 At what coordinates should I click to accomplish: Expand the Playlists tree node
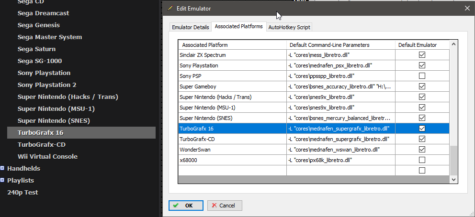(x=2, y=180)
